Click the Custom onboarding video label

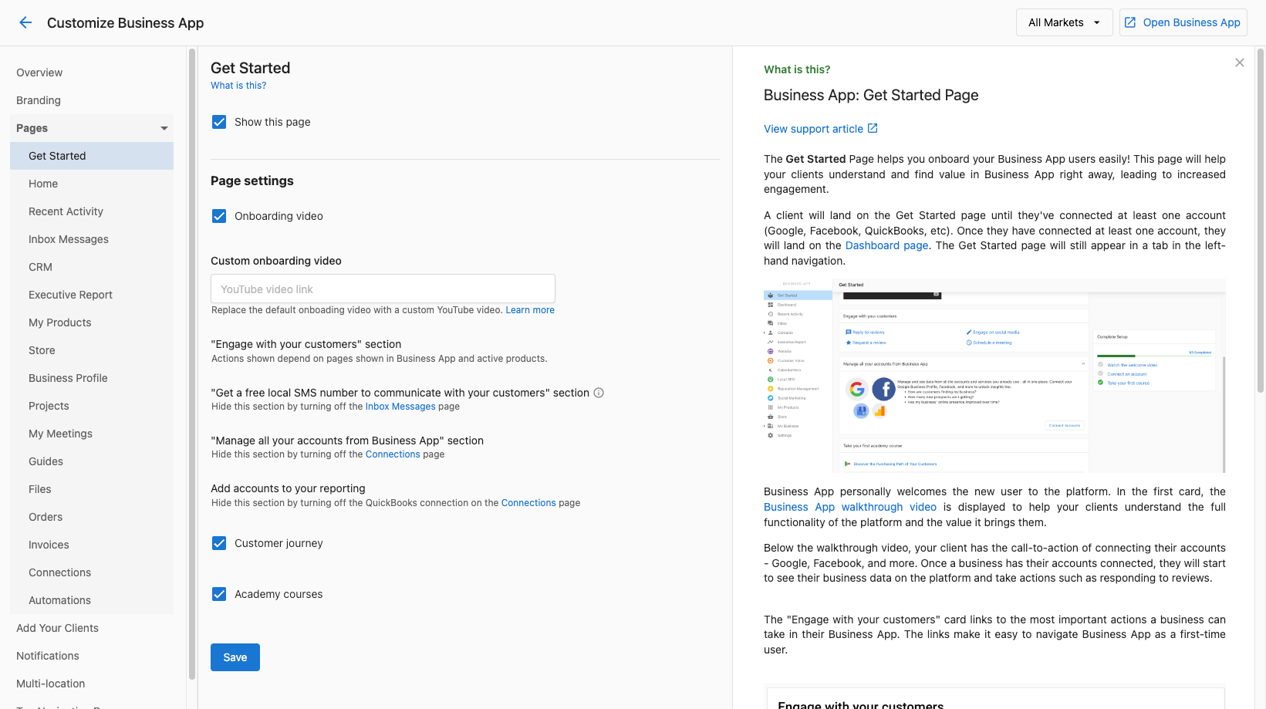tap(276, 261)
